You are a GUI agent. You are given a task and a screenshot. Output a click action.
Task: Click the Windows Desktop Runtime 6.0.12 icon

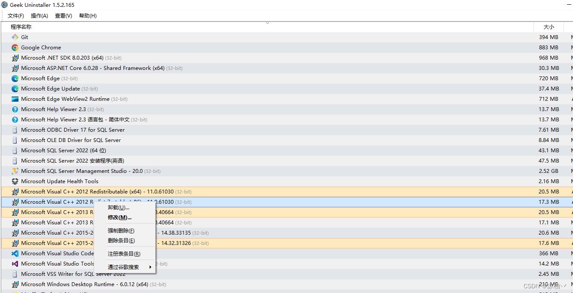pyautogui.click(x=15, y=284)
